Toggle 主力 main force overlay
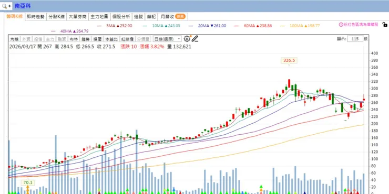Viewport: 389px width, 194px height. [x=50, y=39]
